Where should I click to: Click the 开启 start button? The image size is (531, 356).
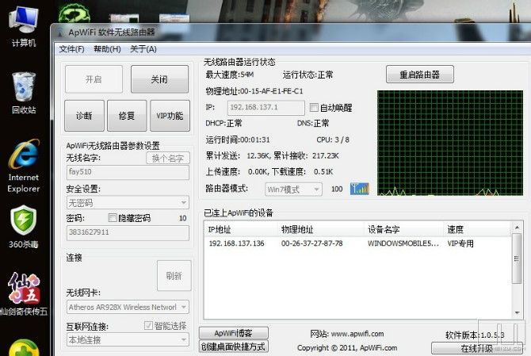pos(94,79)
